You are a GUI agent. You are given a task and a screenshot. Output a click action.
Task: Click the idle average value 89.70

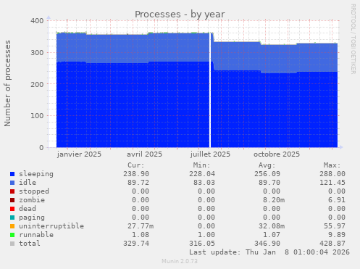coord(269,183)
